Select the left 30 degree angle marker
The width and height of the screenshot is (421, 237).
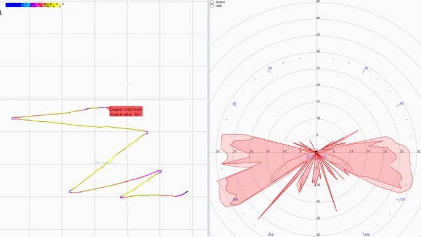(270, 69)
